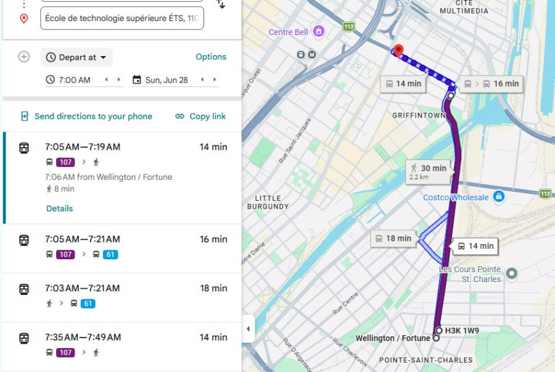
Task: Click the add destination plus icon
Action: [23, 57]
